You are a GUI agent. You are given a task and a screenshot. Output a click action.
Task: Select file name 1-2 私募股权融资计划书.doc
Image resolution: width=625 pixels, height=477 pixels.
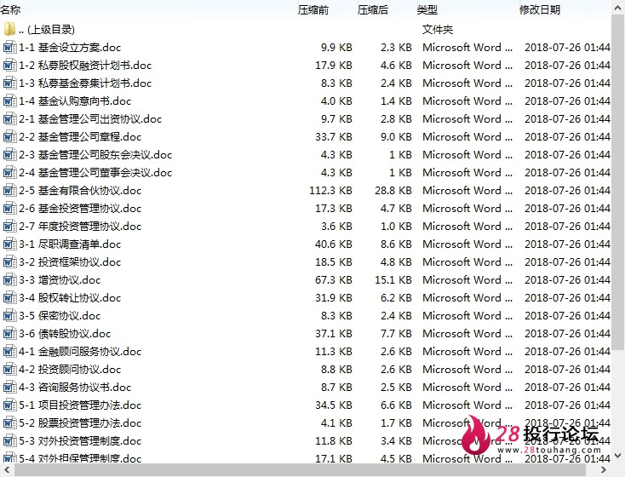(x=85, y=66)
